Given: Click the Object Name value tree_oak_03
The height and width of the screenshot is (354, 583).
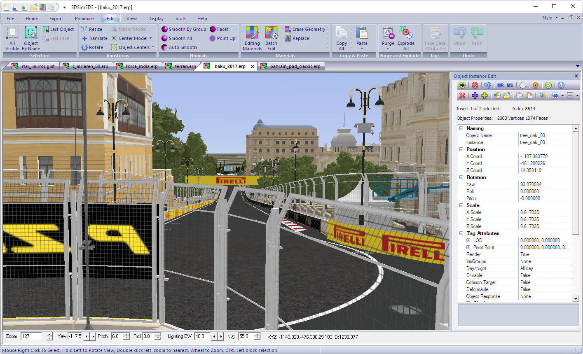Looking at the screenshot, I should [x=546, y=135].
